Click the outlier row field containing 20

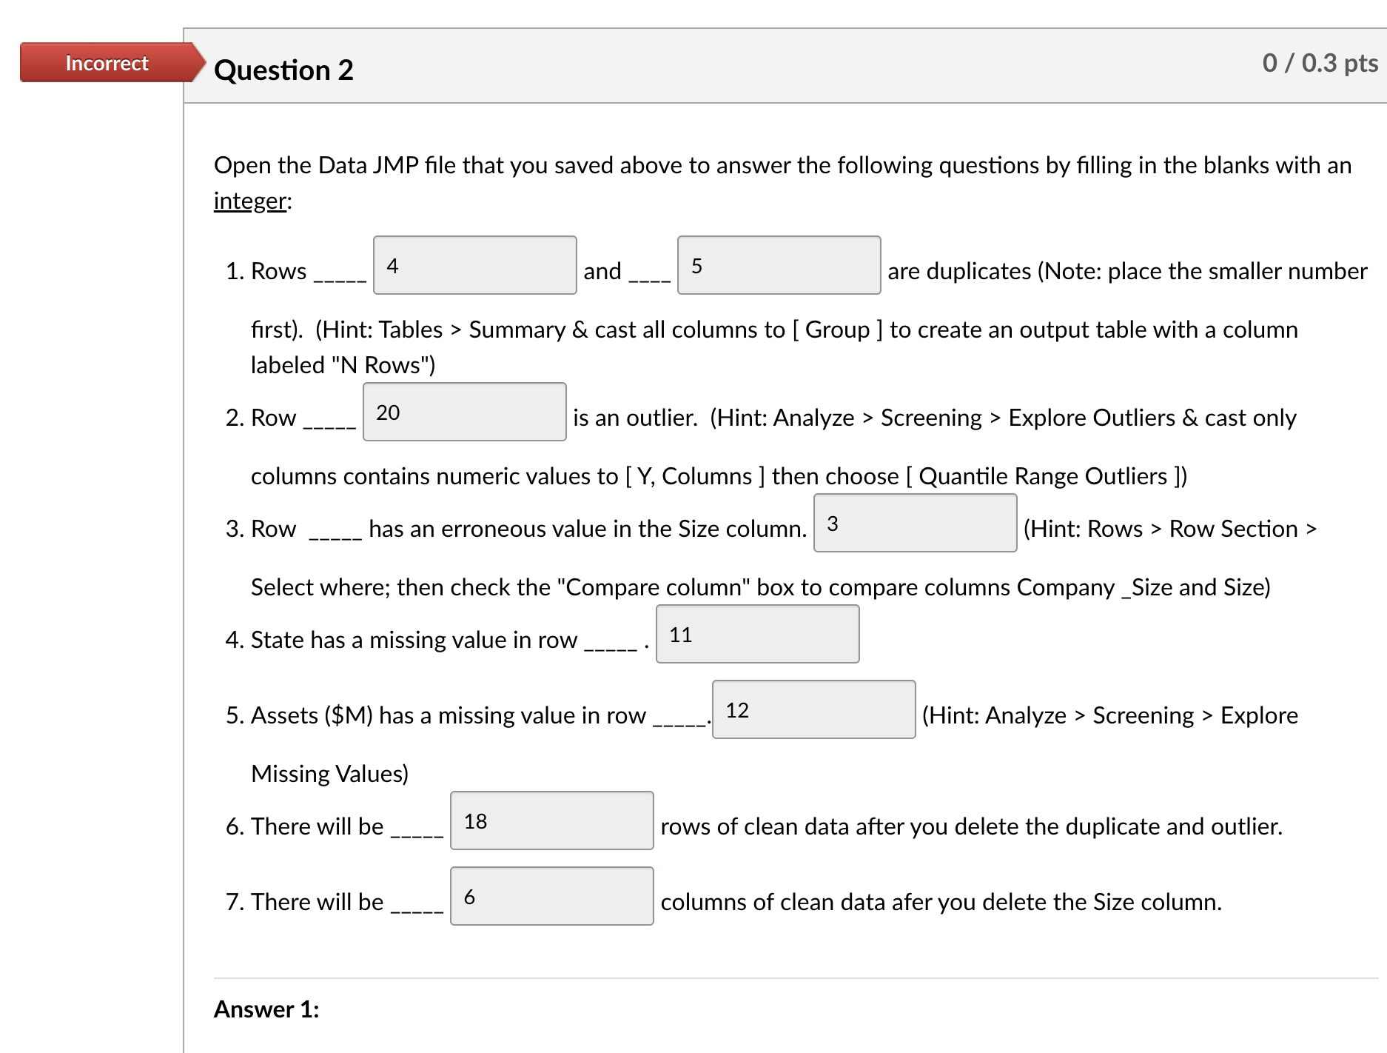click(x=464, y=412)
